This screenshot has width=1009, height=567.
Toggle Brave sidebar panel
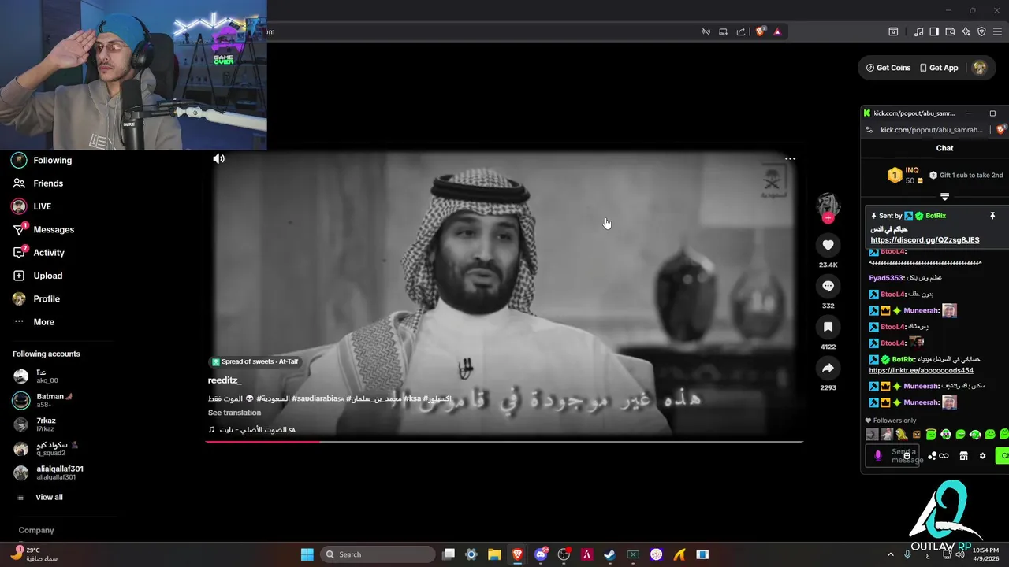(x=934, y=31)
